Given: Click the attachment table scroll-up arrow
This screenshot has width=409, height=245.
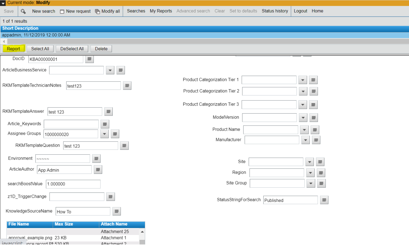Looking at the screenshot, I should (x=142, y=232).
